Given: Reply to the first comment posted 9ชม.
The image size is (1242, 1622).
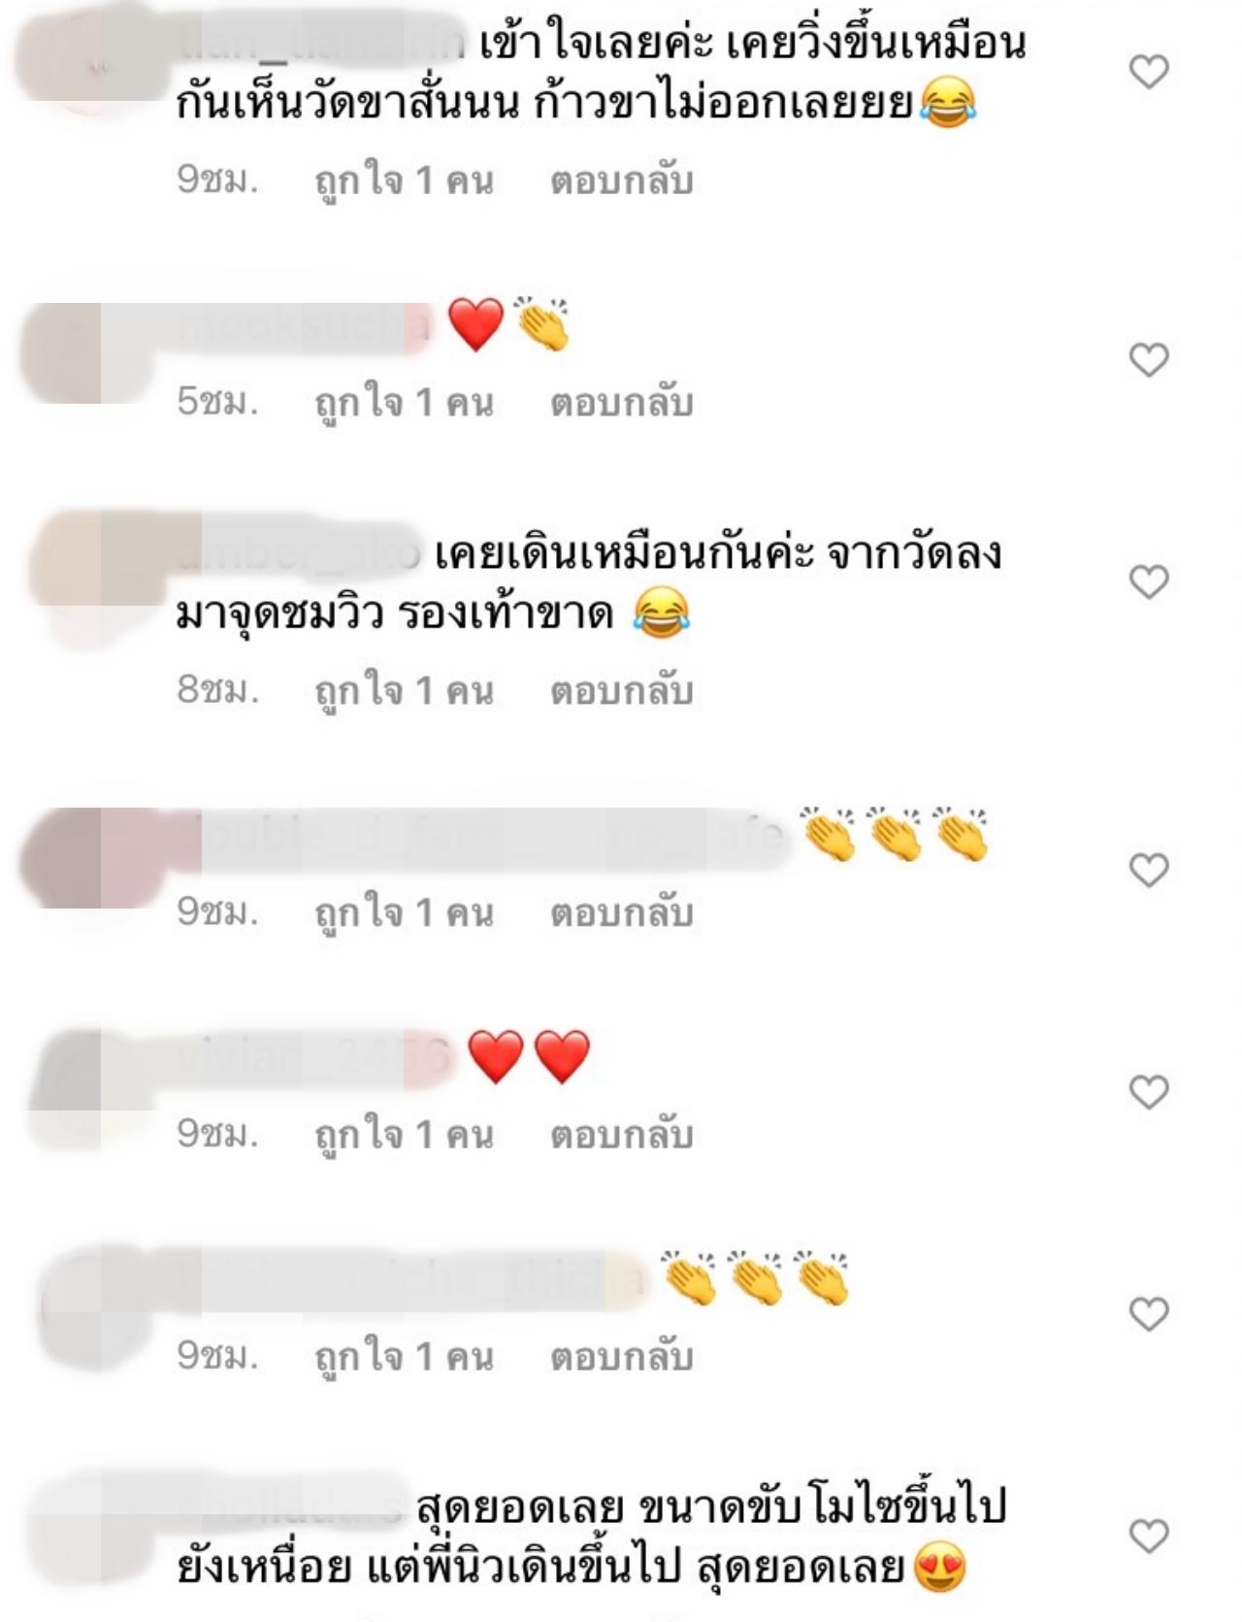Looking at the screenshot, I should click(622, 182).
